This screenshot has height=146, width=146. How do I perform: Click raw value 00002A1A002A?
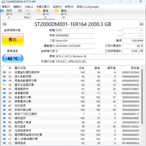tap(130, 126)
